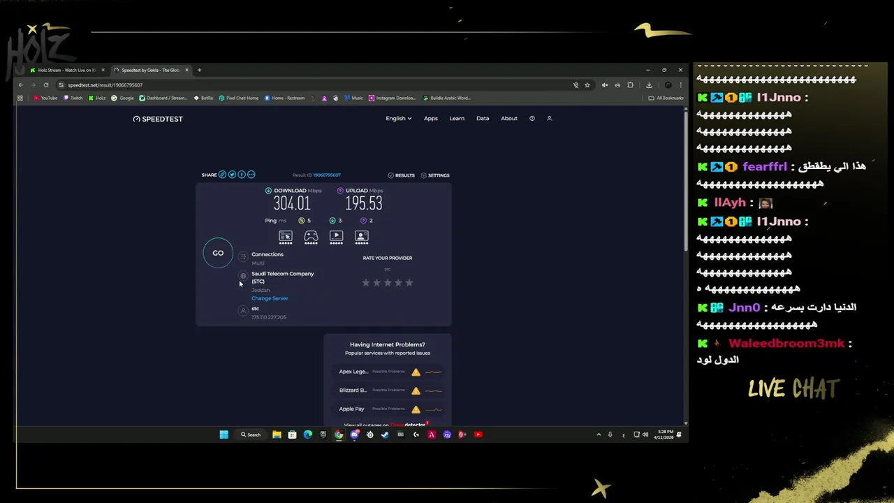This screenshot has height=503, width=894.
Task: Click the gaming controller rating icon
Action: (x=311, y=237)
